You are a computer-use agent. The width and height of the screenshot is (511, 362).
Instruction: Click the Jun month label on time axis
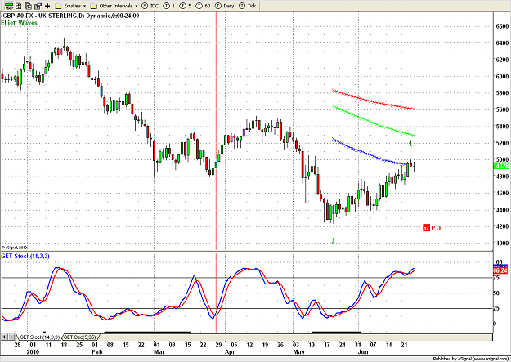point(363,352)
